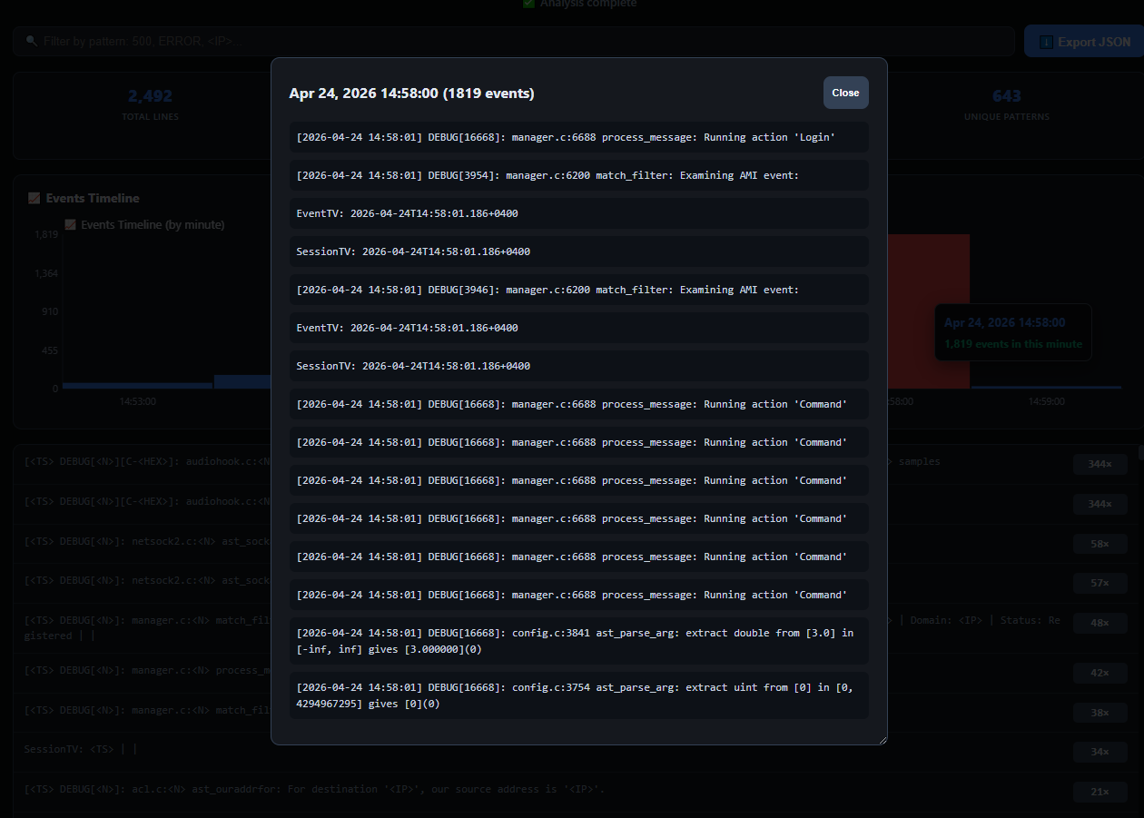1144x818 pixels.
Task: Click the chart icon beside Events Timeline heading
Action: pos(35,198)
